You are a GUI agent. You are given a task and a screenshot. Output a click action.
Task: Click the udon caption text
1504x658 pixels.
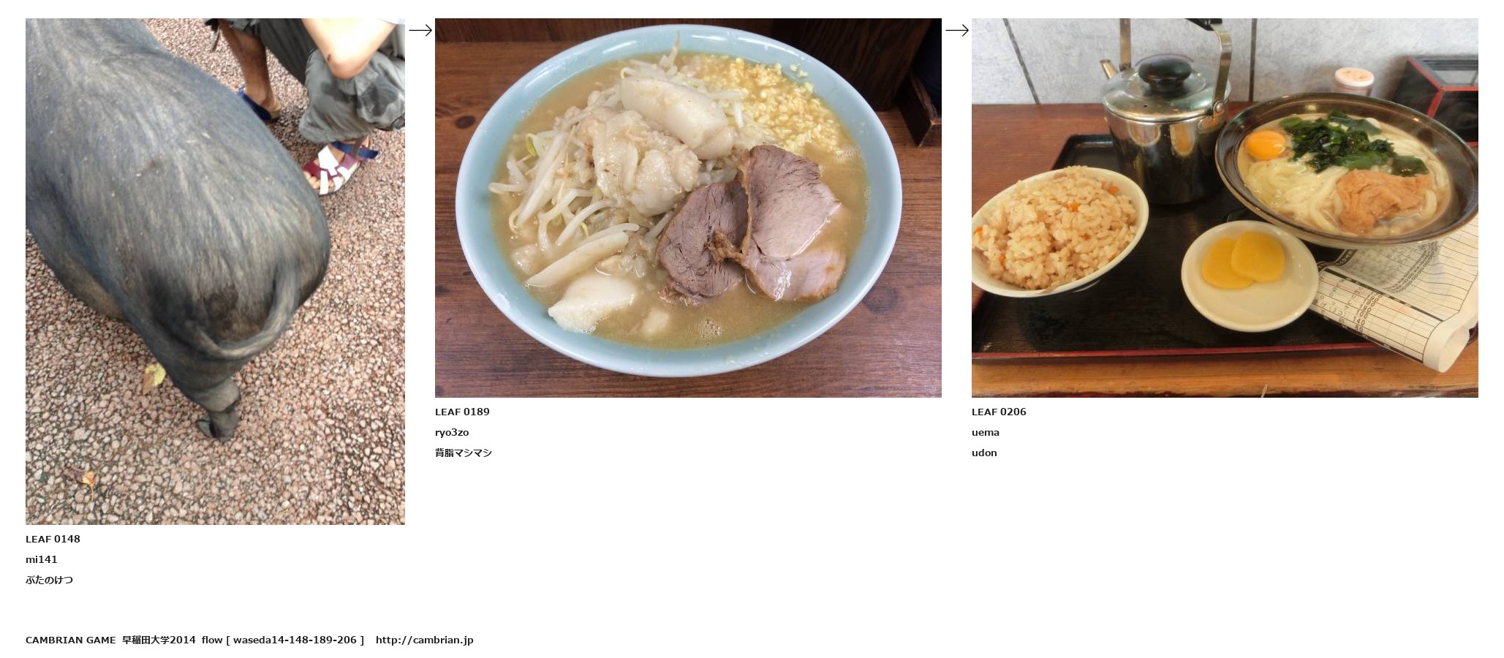(x=984, y=453)
